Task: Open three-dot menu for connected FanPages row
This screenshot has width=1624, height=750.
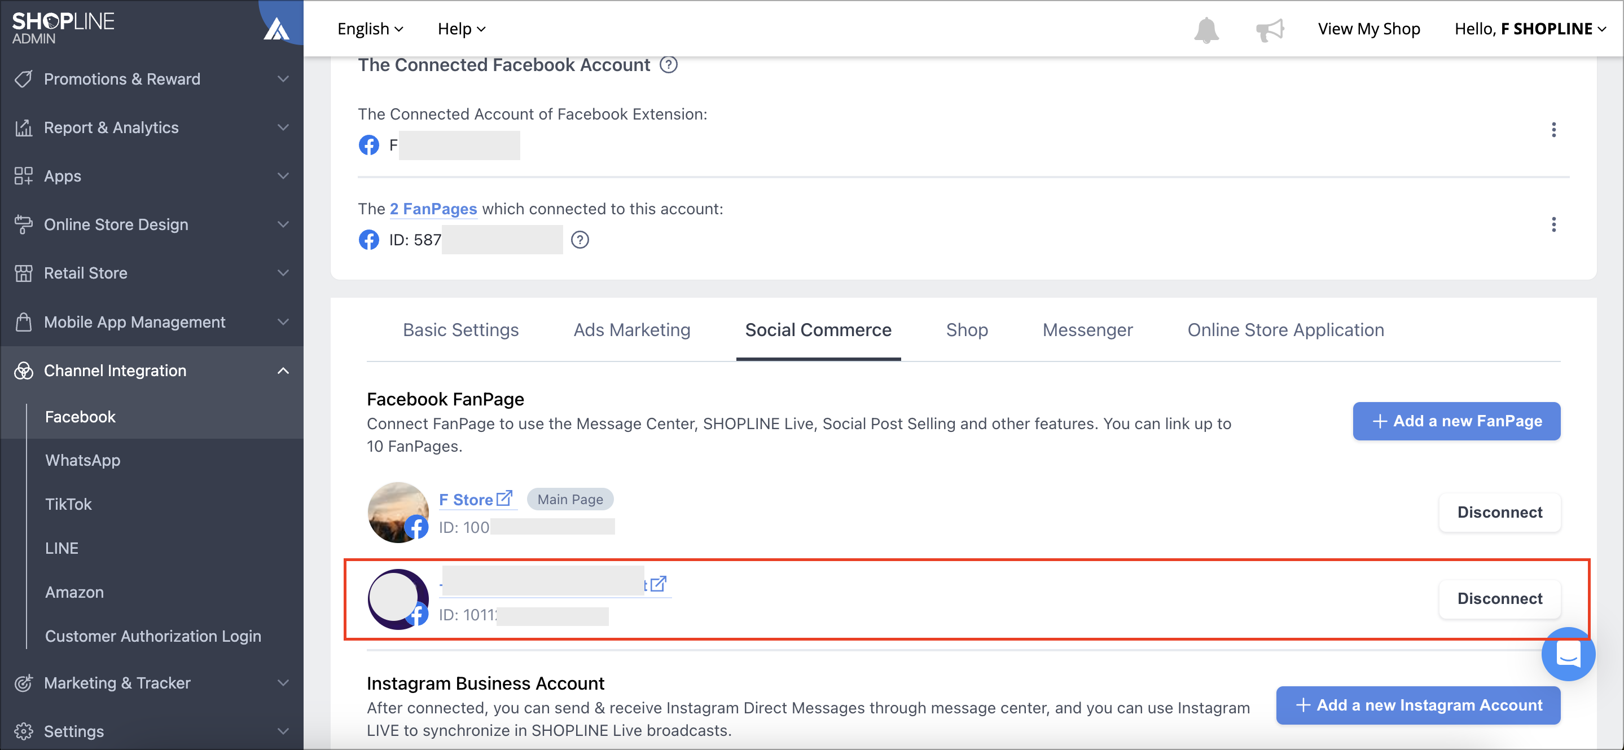Action: point(1553,224)
